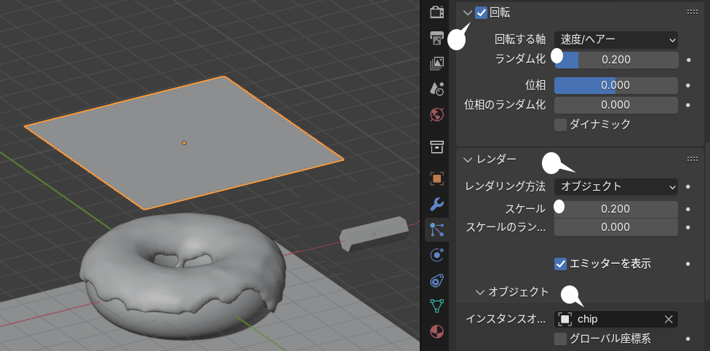The width and height of the screenshot is (710, 351).
Task: Click the properties panel vertical scrollbar
Action: 707,222
